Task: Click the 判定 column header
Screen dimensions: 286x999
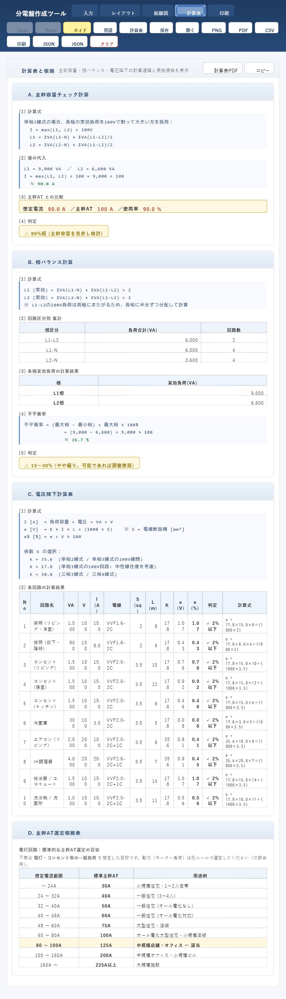Action: (x=212, y=603)
